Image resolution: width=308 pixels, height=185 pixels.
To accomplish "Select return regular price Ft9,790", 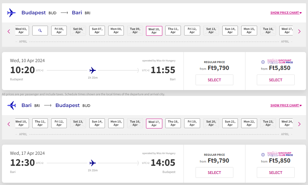I will coord(214,172).
